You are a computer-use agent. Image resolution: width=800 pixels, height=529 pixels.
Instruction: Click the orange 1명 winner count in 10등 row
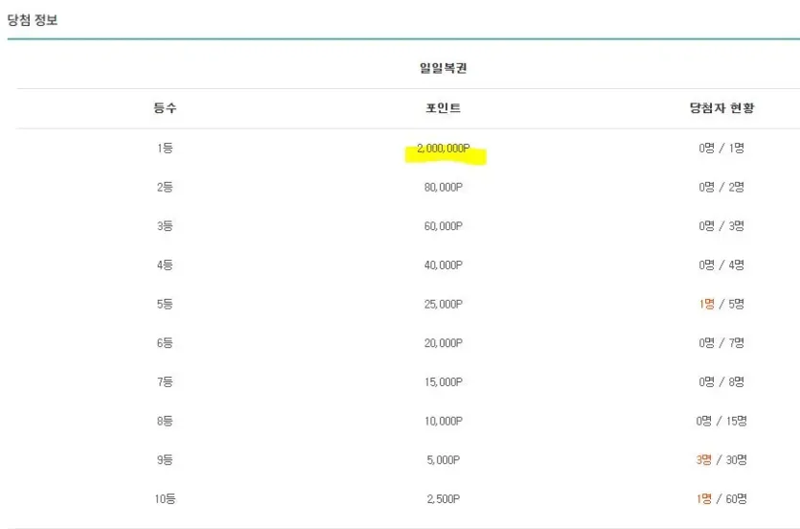pos(703,499)
